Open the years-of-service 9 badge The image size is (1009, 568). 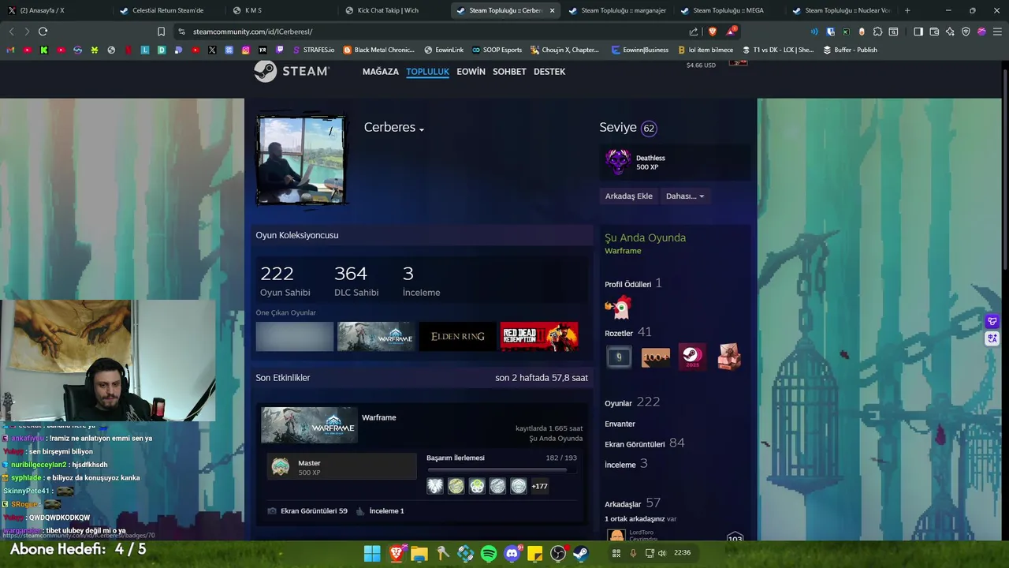point(619,357)
